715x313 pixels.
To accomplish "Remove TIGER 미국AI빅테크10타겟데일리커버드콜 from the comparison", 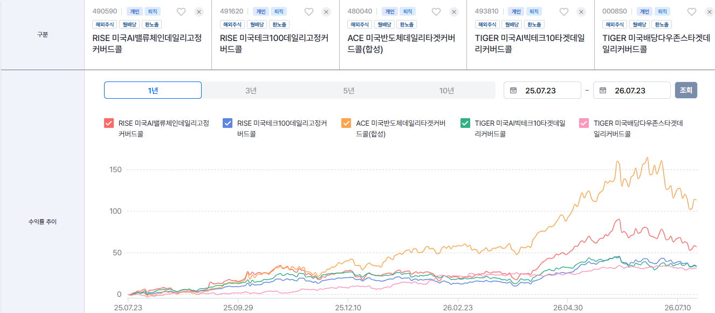I will pyautogui.click(x=581, y=12).
